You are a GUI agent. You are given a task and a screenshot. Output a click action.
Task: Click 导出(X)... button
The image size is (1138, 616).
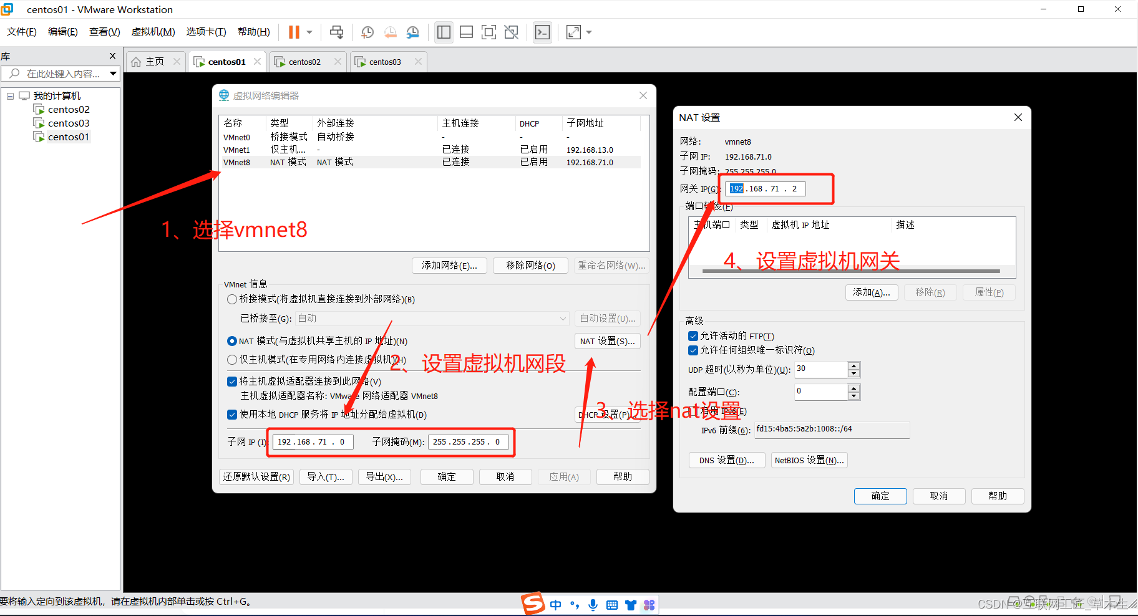(384, 477)
